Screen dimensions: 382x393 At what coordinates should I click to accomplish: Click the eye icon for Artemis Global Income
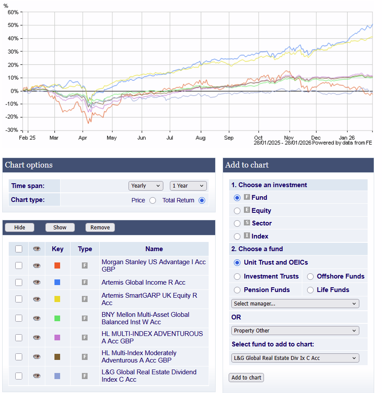37,282
